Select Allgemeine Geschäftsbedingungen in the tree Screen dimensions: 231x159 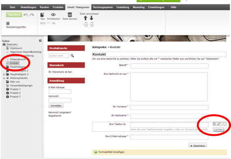(x=26, y=52)
